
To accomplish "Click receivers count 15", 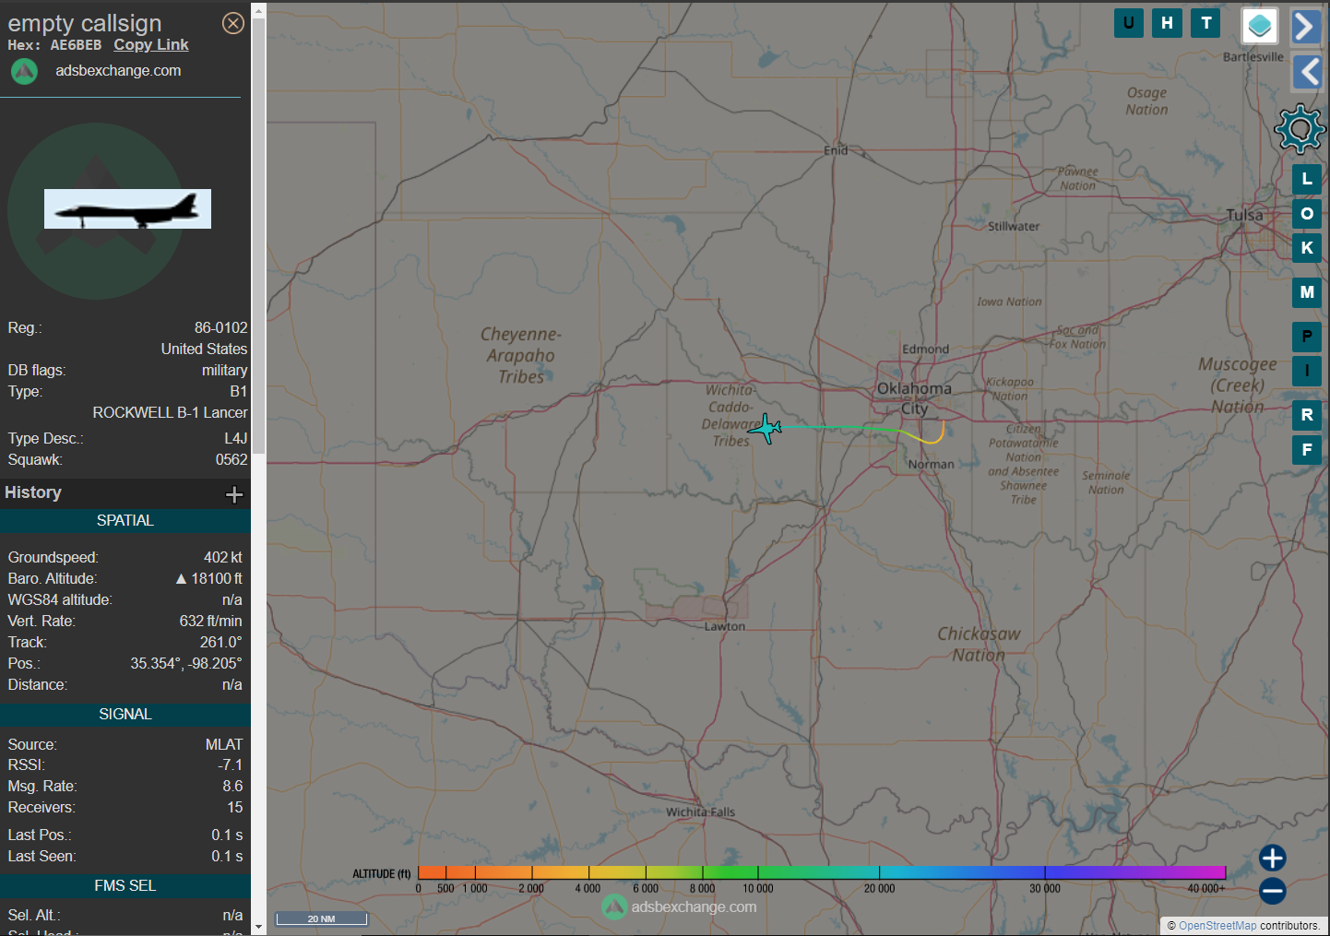I will [235, 808].
